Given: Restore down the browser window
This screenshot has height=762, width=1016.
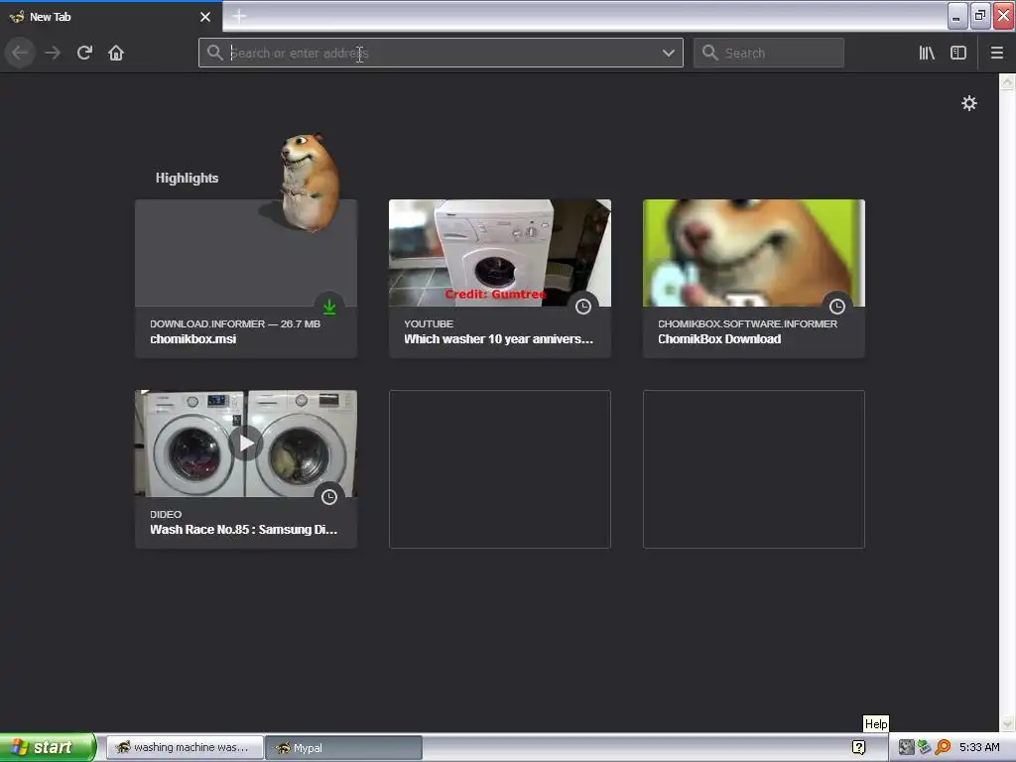Looking at the screenshot, I should pyautogui.click(x=980, y=16).
